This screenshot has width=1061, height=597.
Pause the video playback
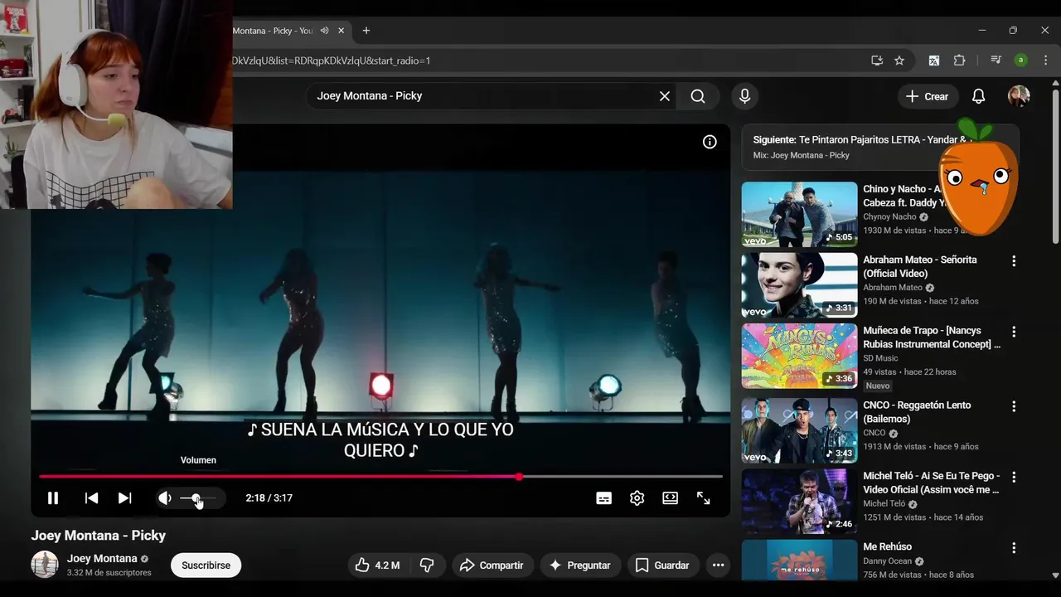coord(53,498)
